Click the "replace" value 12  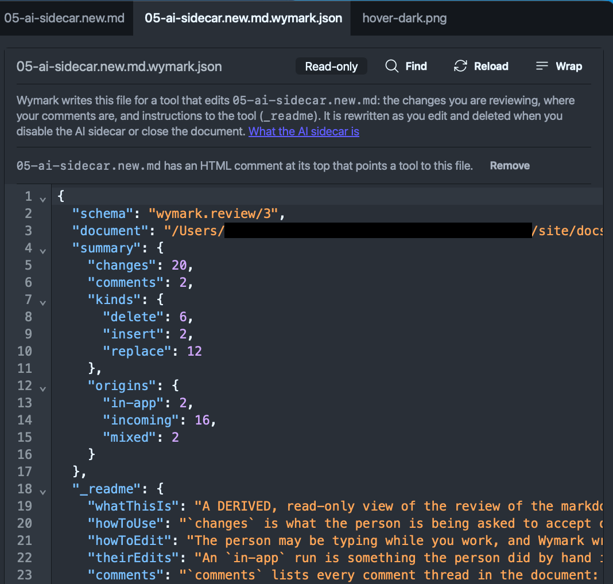195,351
